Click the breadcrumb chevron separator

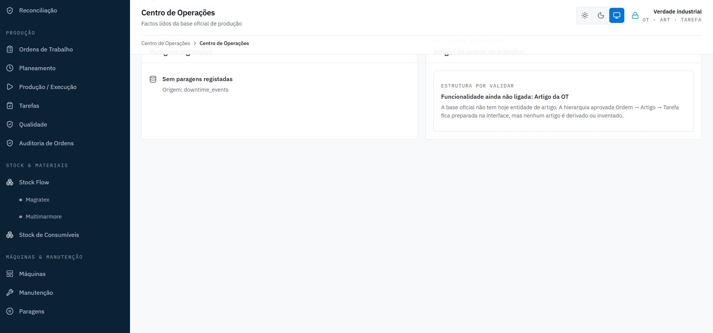[x=195, y=44]
